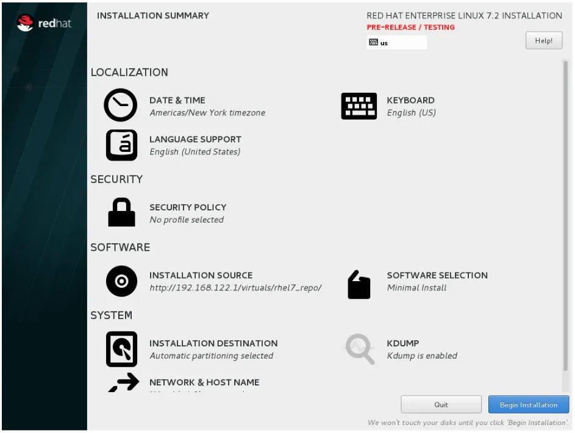The image size is (575, 433).
Task: Click No profile selected text
Action: (187, 220)
